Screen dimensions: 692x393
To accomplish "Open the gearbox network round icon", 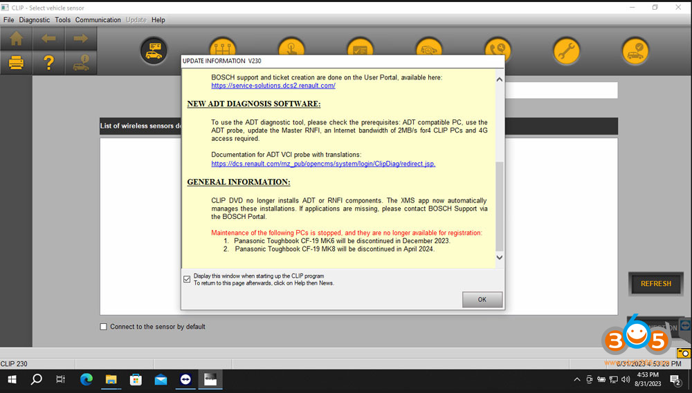I will tap(222, 47).
